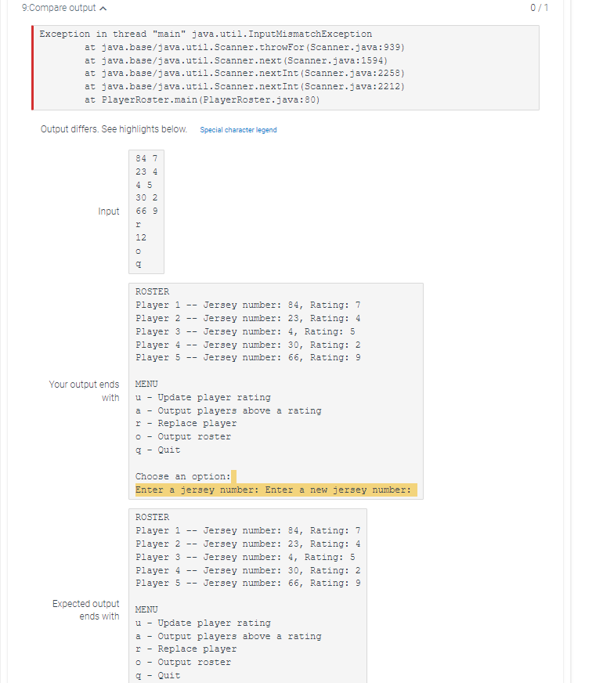The height and width of the screenshot is (683, 603).
Task: Click 'q - Quit' in your output
Action: pyautogui.click(x=157, y=450)
